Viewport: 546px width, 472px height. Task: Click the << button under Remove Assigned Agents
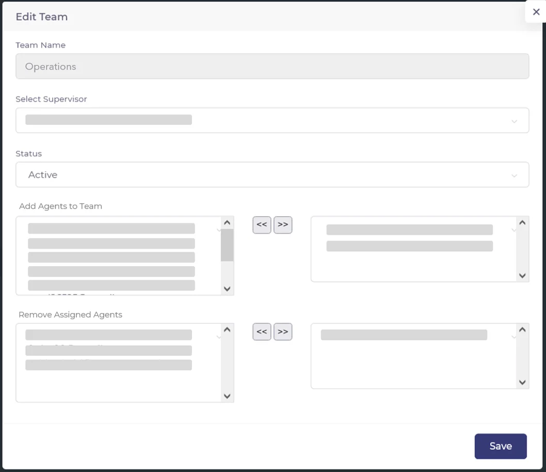(x=262, y=332)
